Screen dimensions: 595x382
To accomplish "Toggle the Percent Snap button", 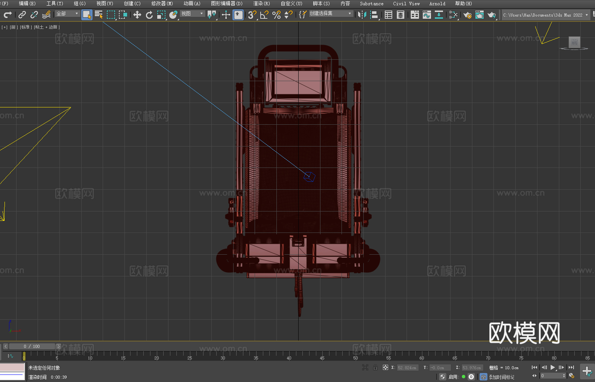I will (x=276, y=15).
